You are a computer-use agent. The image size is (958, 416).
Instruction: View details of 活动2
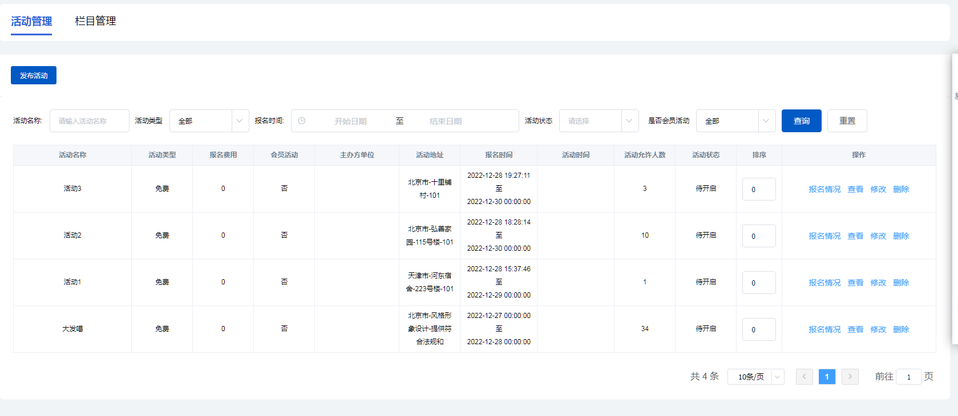pos(855,236)
